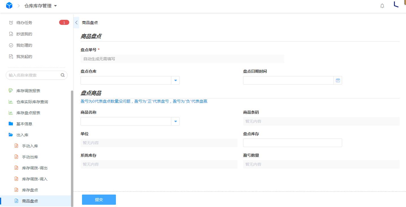Viewport: 406px width, 207px height.
Task: Click the 抄送我的 document icon
Action: coord(11,34)
